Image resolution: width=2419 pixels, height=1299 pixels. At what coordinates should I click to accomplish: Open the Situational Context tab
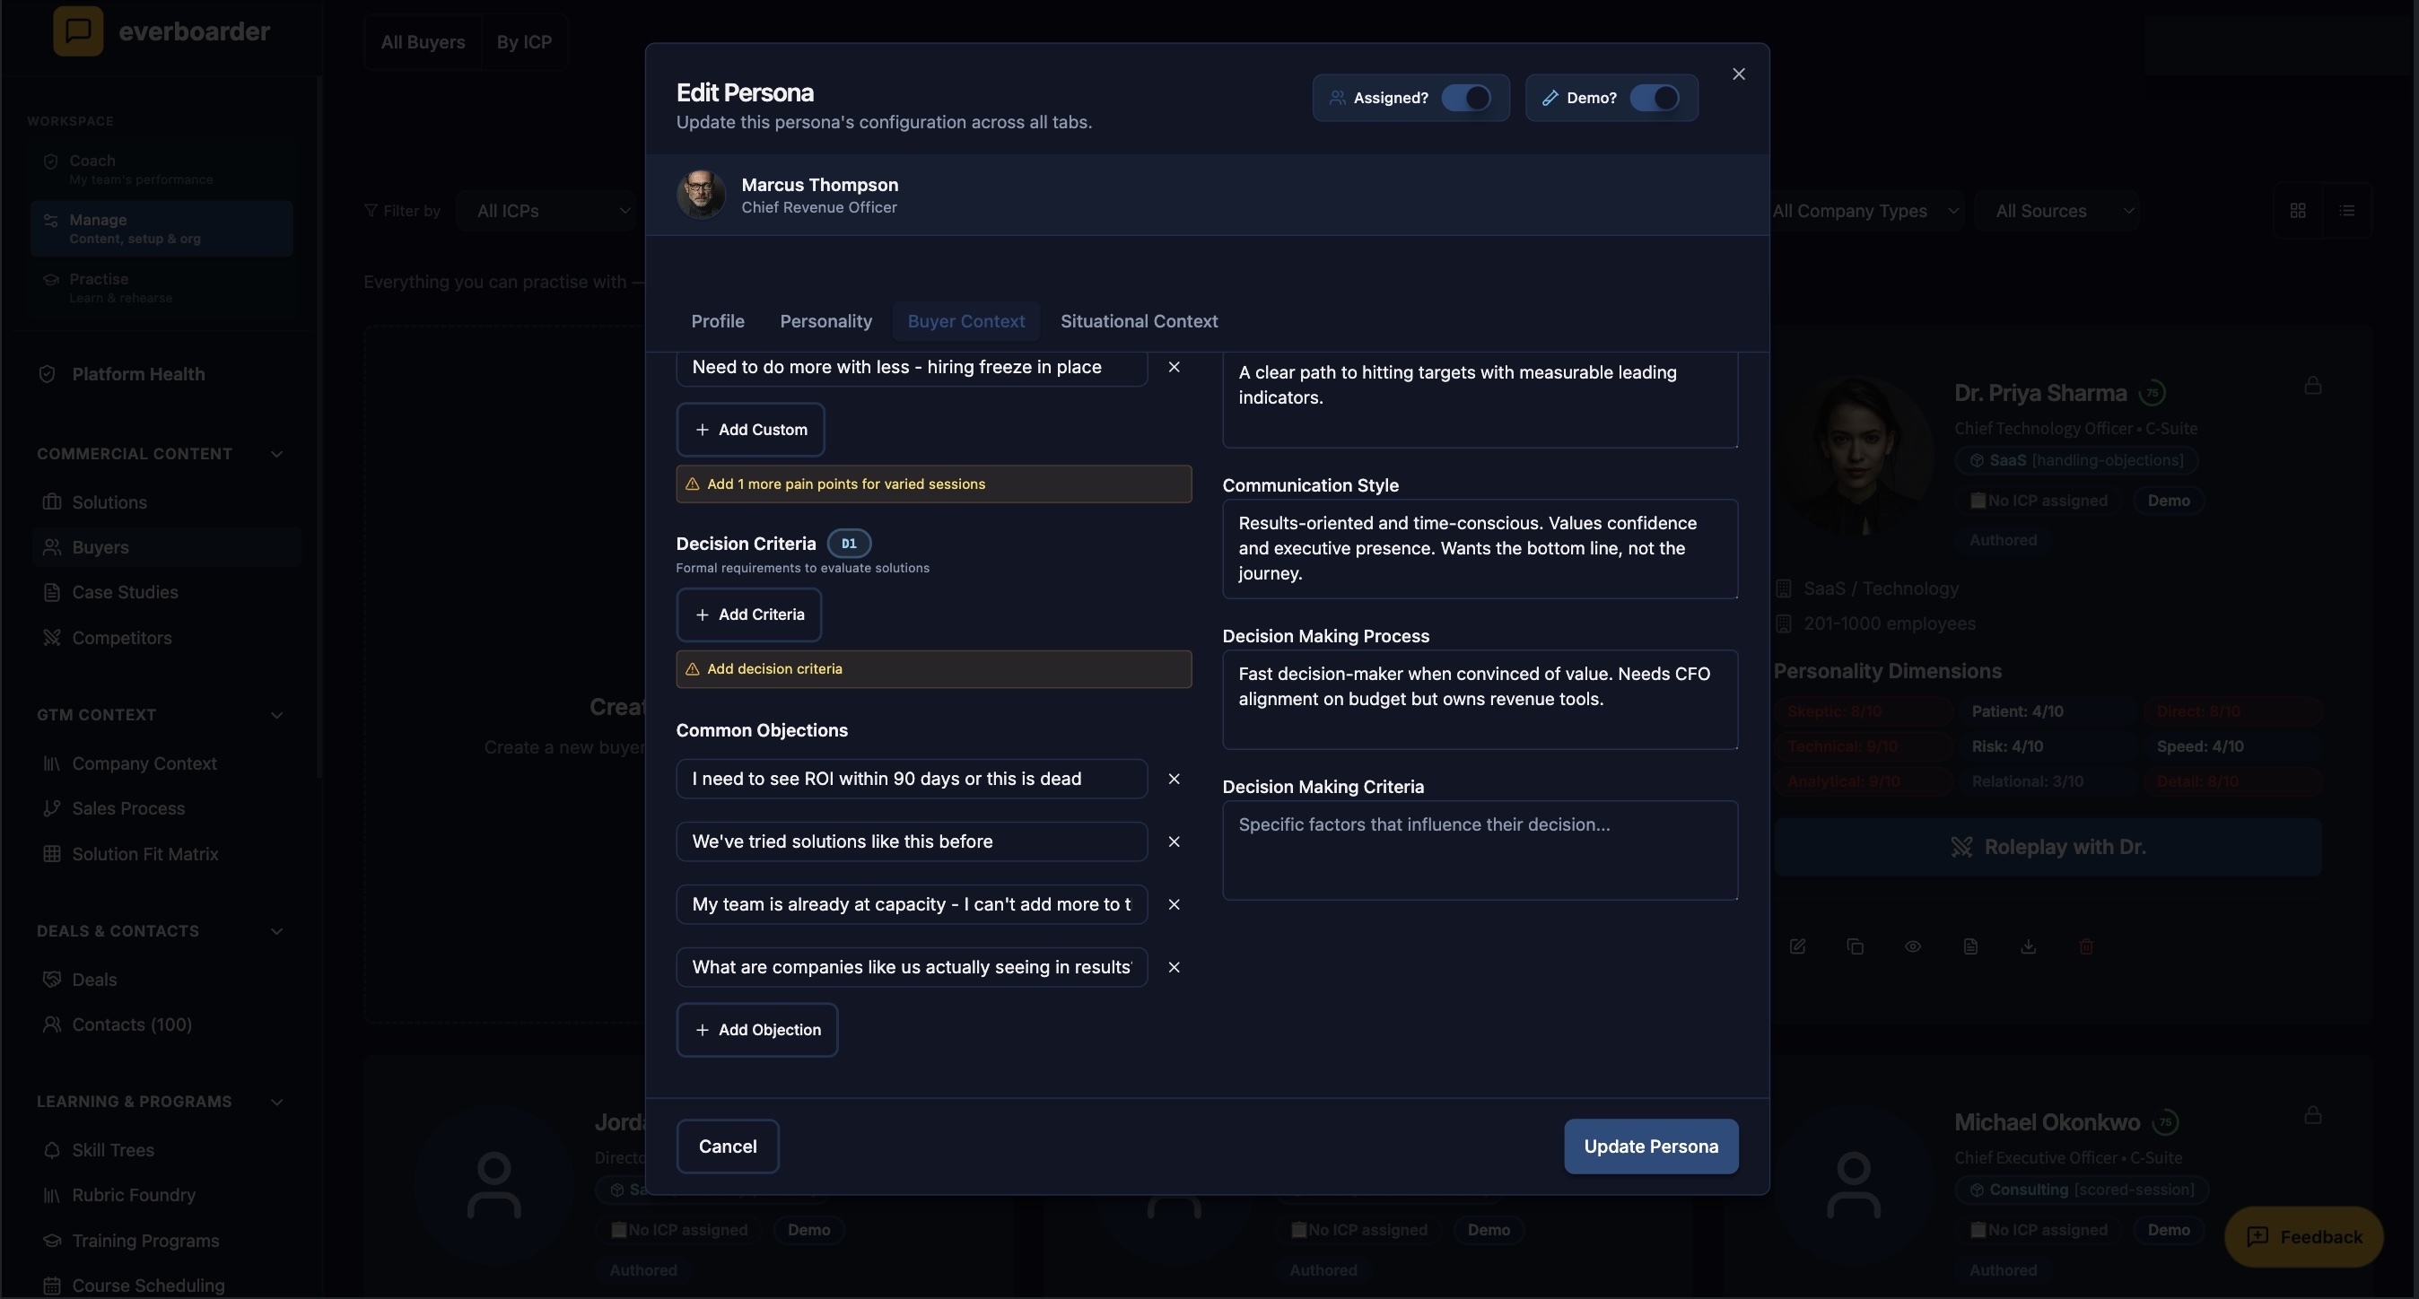(1140, 321)
